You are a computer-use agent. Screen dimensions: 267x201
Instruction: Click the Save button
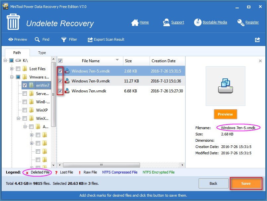coord(246,183)
